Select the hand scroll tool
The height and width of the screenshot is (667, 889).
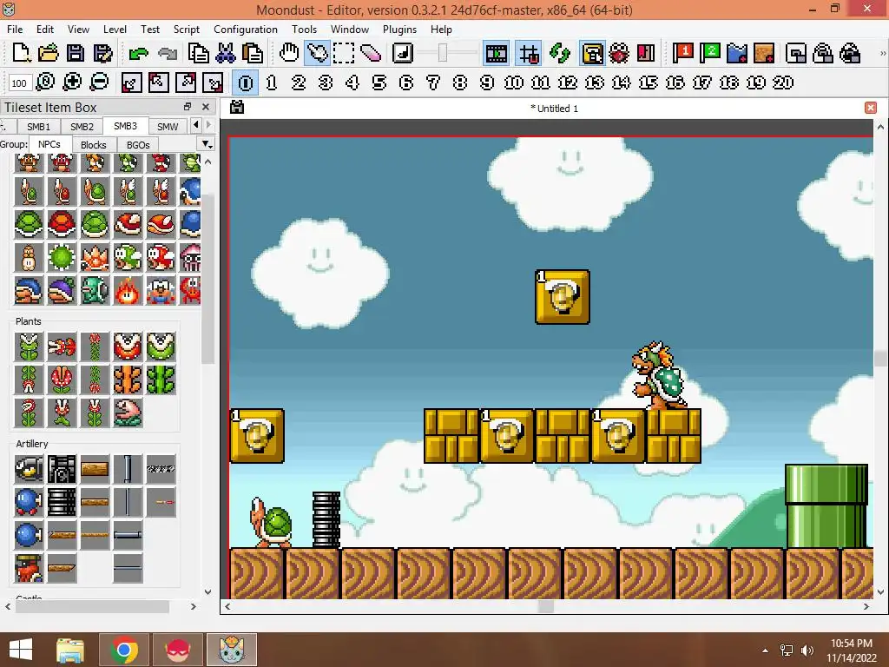289,53
